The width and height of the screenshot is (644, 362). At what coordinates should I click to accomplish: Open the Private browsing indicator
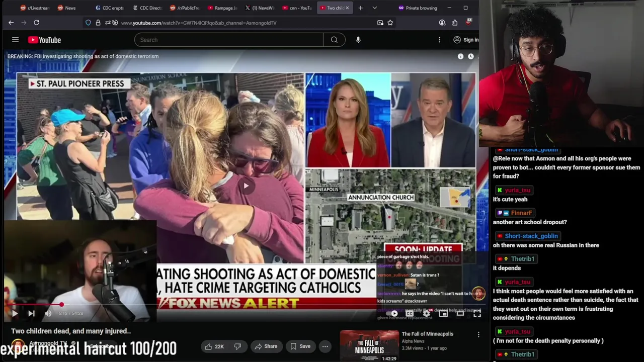click(x=417, y=8)
